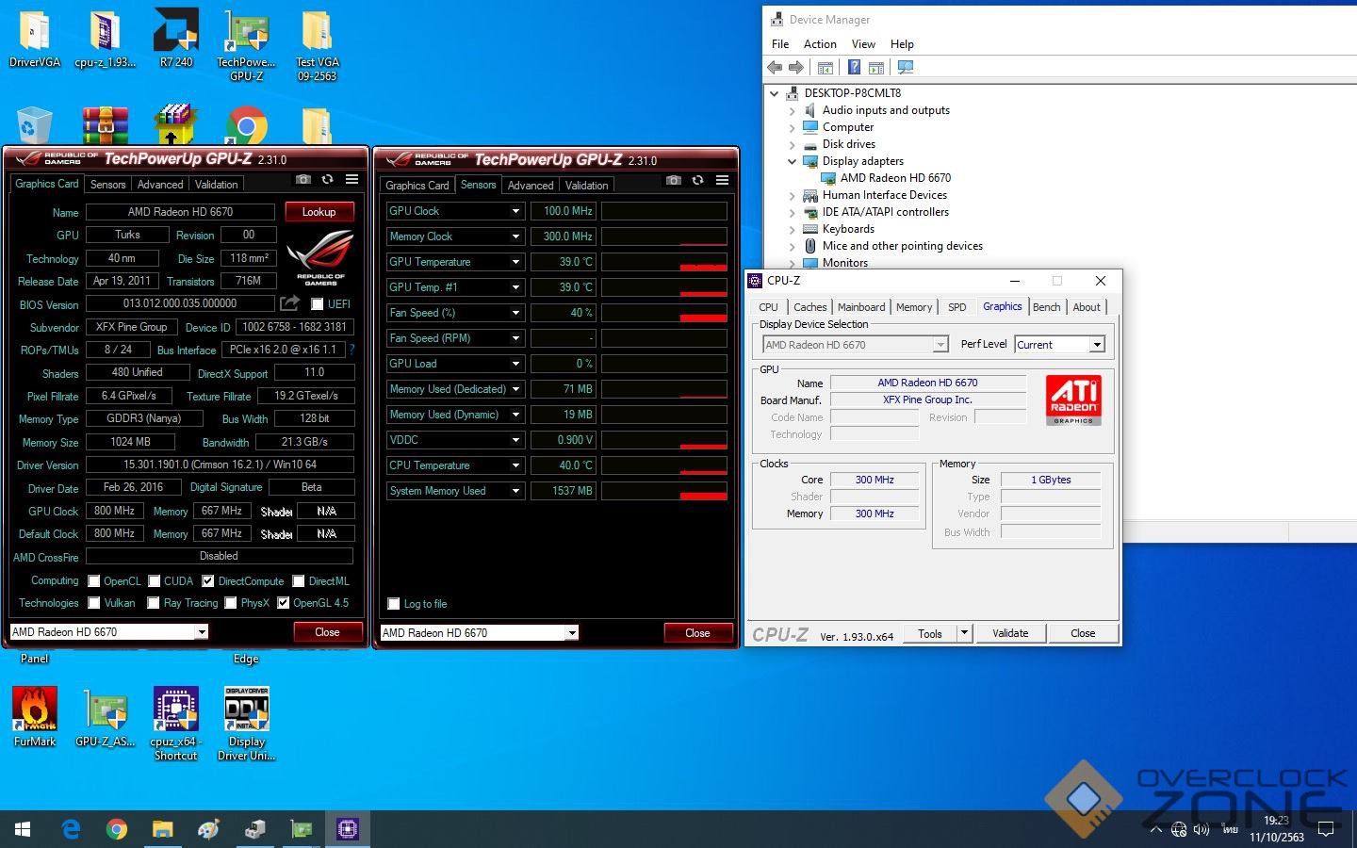Image resolution: width=1357 pixels, height=848 pixels.
Task: Click the Device Manager help toolbar icon
Action: pos(854,67)
